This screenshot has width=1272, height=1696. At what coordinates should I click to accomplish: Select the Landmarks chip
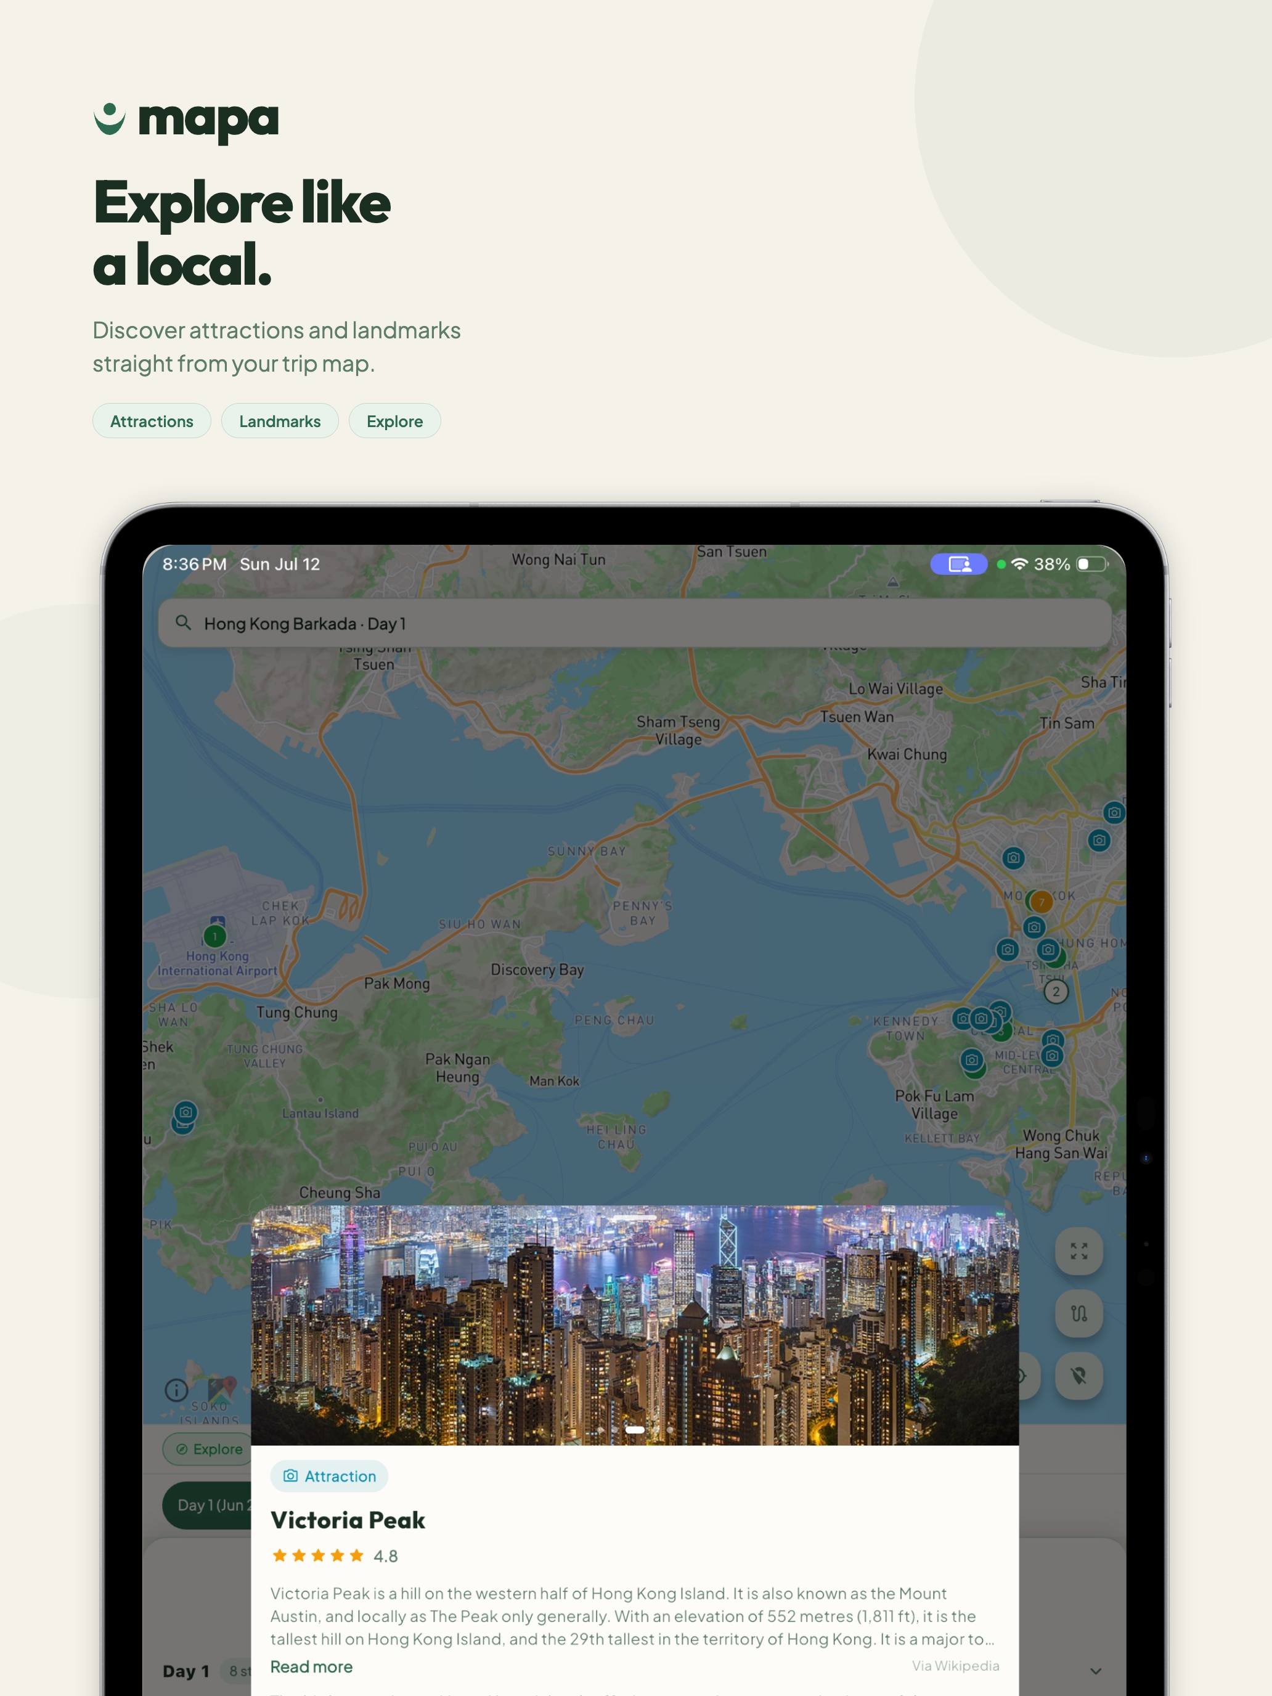[280, 421]
